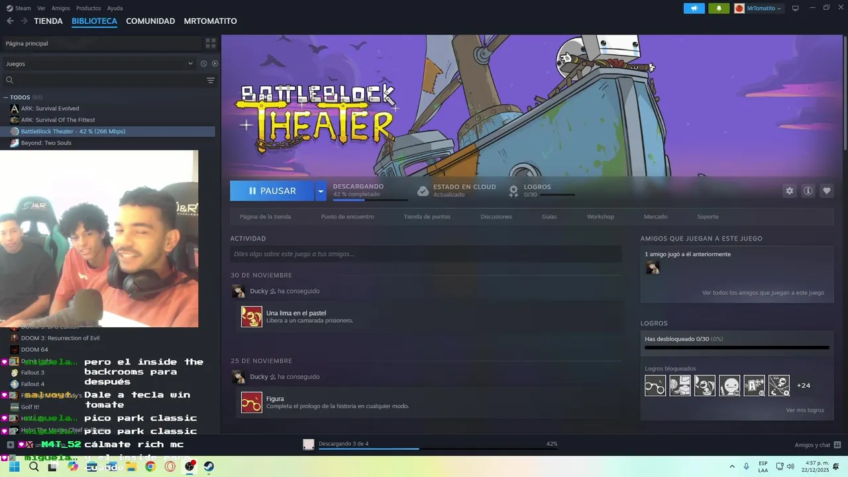Open the green notifications bell
The image size is (848, 477).
coord(719,8)
